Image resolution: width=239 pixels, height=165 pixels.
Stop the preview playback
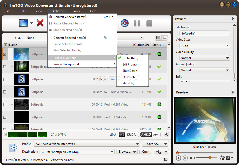185,158
